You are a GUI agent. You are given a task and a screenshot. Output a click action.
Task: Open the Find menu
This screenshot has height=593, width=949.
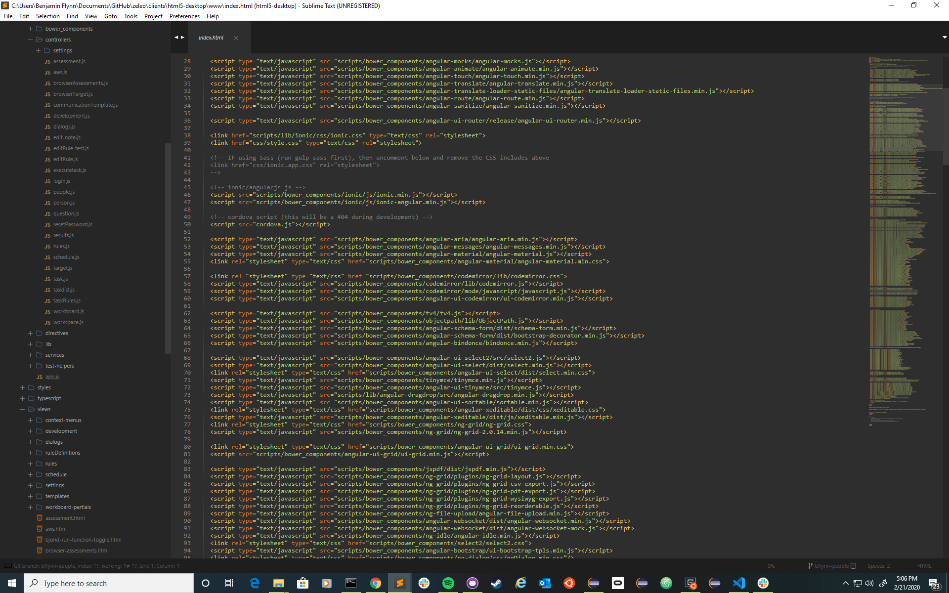[72, 16]
